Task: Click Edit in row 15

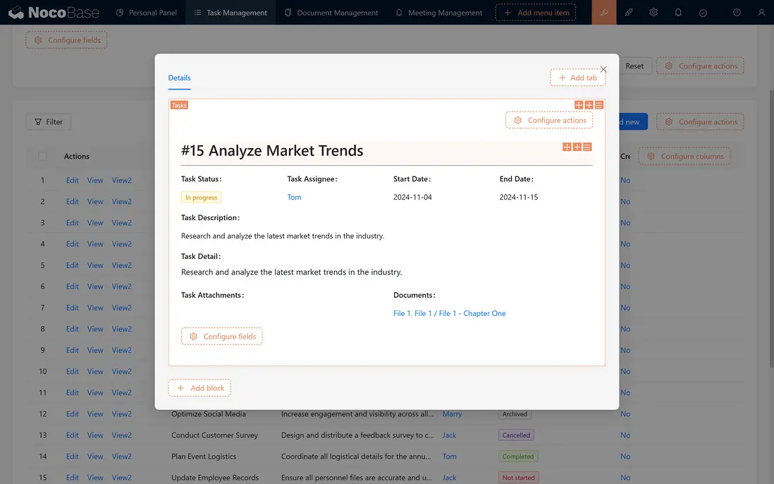Action: [x=72, y=478]
